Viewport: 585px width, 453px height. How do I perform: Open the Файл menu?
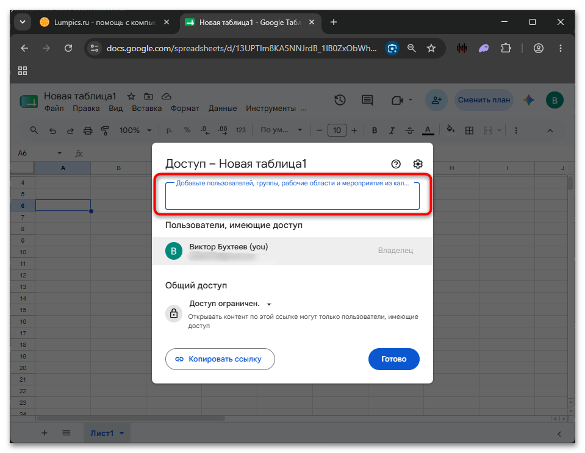tap(54, 109)
